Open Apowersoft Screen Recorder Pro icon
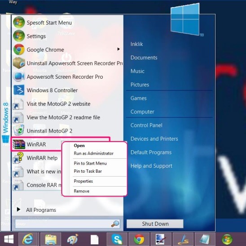 pyautogui.click(x=19, y=76)
